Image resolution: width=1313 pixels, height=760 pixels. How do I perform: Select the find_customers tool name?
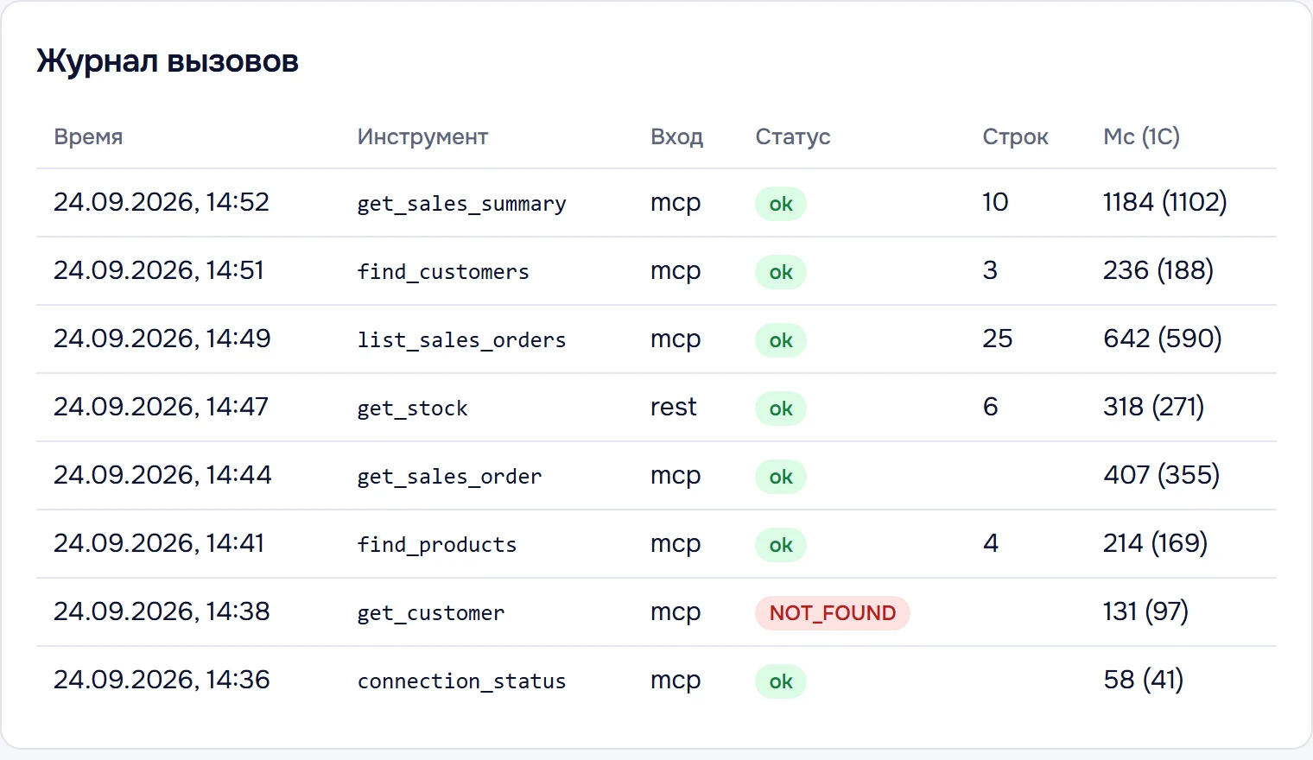tap(443, 272)
